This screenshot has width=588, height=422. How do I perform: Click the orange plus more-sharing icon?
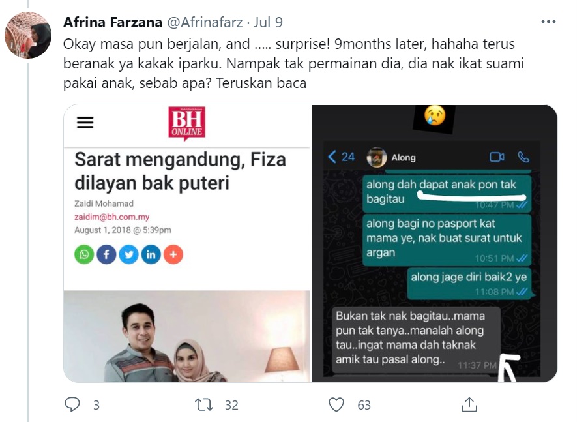point(173,255)
